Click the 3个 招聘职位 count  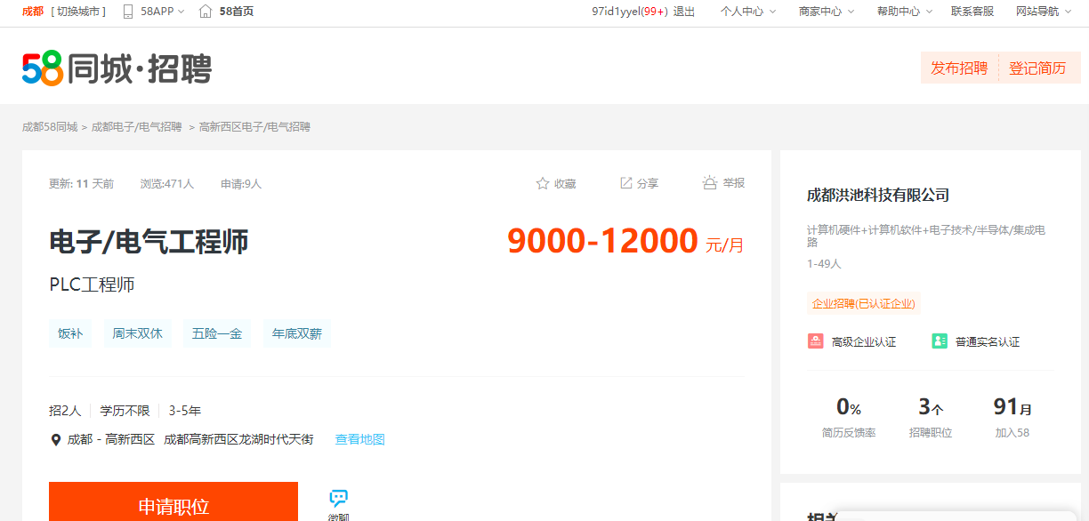point(931,417)
